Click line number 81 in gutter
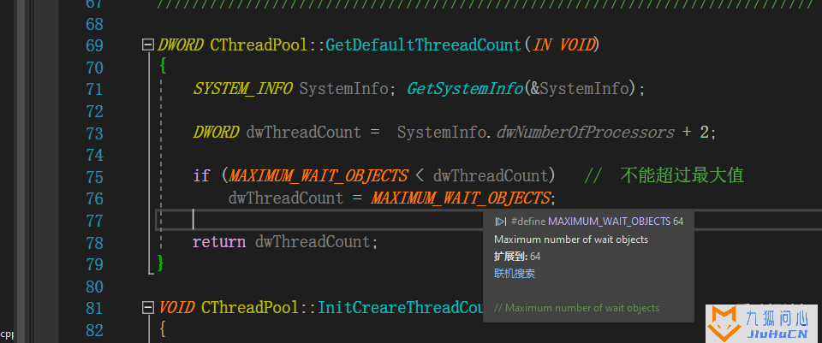This screenshot has width=822, height=343. [x=94, y=308]
